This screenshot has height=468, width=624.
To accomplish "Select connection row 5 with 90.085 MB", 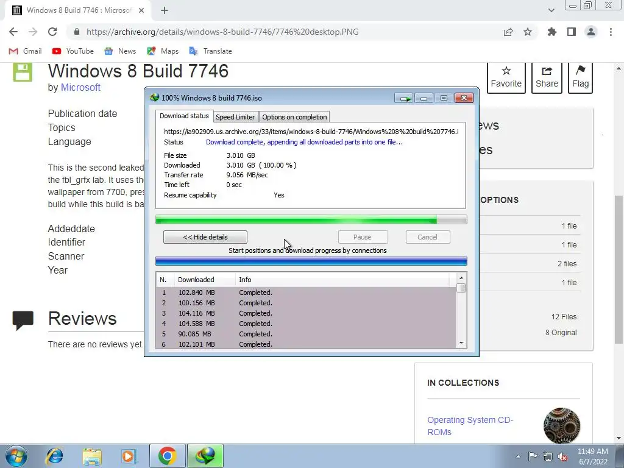I will pyautogui.click(x=306, y=334).
